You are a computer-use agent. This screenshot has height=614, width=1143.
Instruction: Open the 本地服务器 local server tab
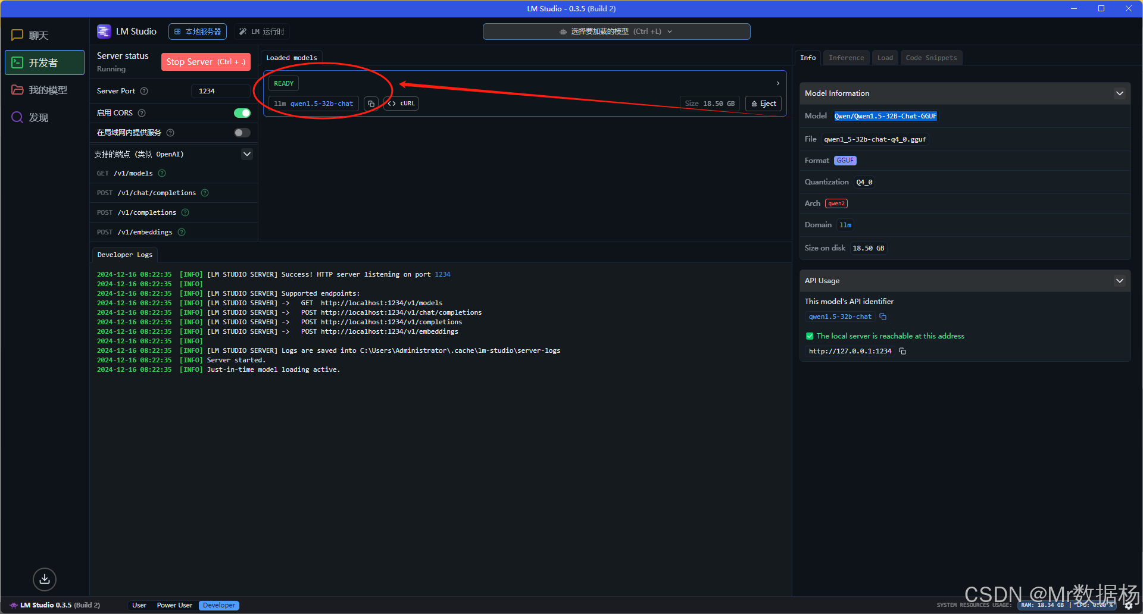[198, 32]
